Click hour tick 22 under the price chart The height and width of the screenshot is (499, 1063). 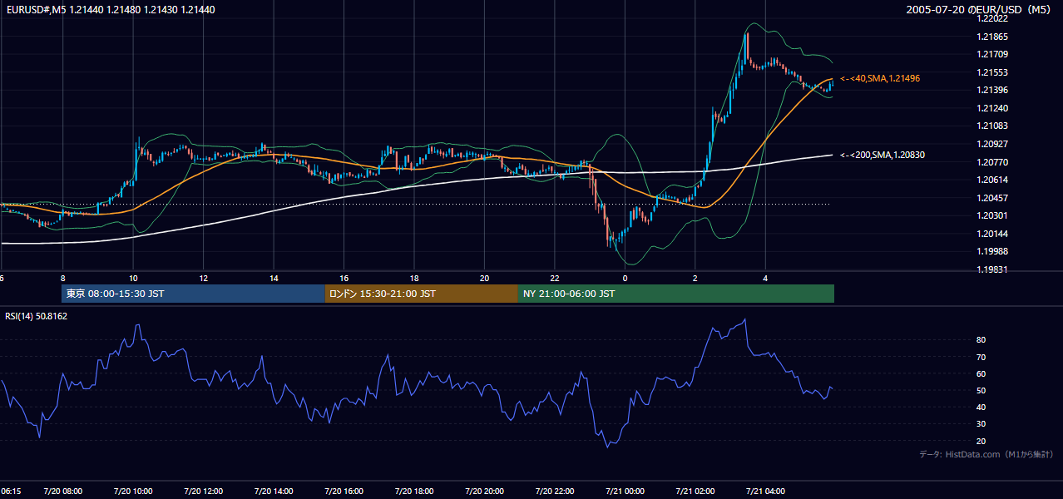pyautogui.click(x=555, y=278)
